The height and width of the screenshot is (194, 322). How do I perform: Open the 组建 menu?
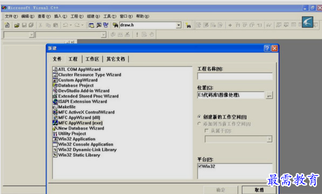point(93,16)
